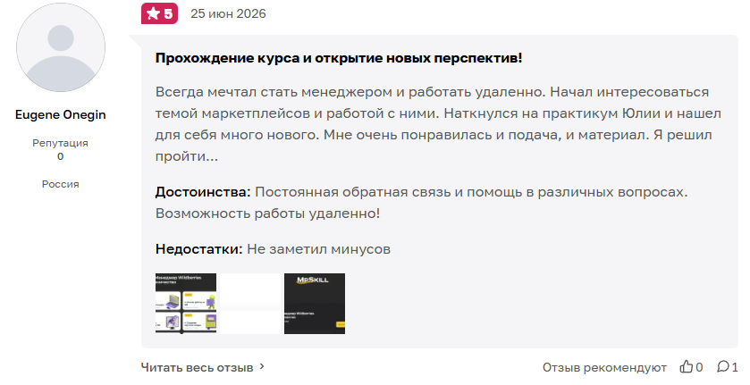The image size is (750, 385).
Task: Expand the chevron next to Читать весь отзыв
Action: (262, 367)
